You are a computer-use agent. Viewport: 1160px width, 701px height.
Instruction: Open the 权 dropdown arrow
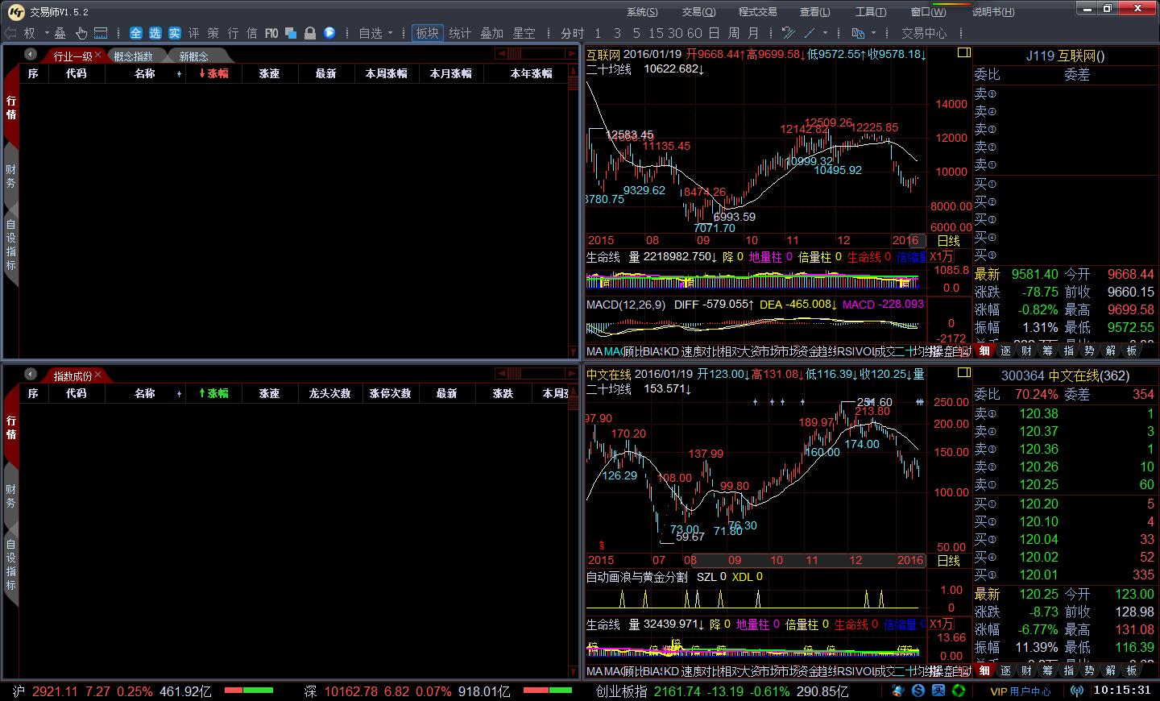click(47, 34)
